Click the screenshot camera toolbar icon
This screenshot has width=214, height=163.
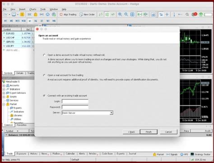[x=153, y=14]
